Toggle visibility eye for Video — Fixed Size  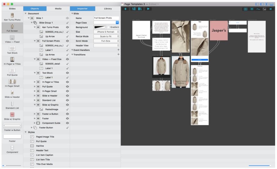click(67, 59)
